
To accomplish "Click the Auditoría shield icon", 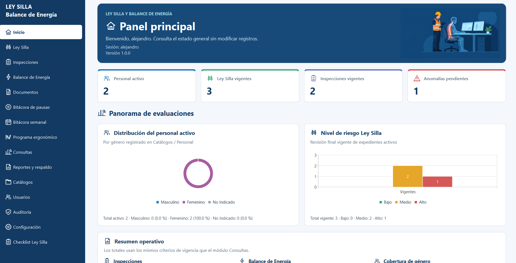I will (x=8, y=212).
